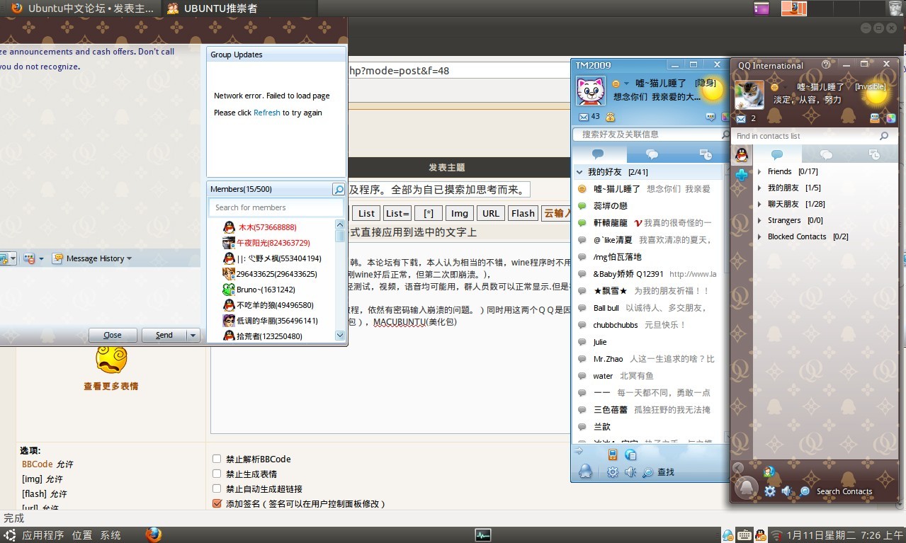Click the Flash BBCode button
The image size is (906, 543).
[x=523, y=213]
